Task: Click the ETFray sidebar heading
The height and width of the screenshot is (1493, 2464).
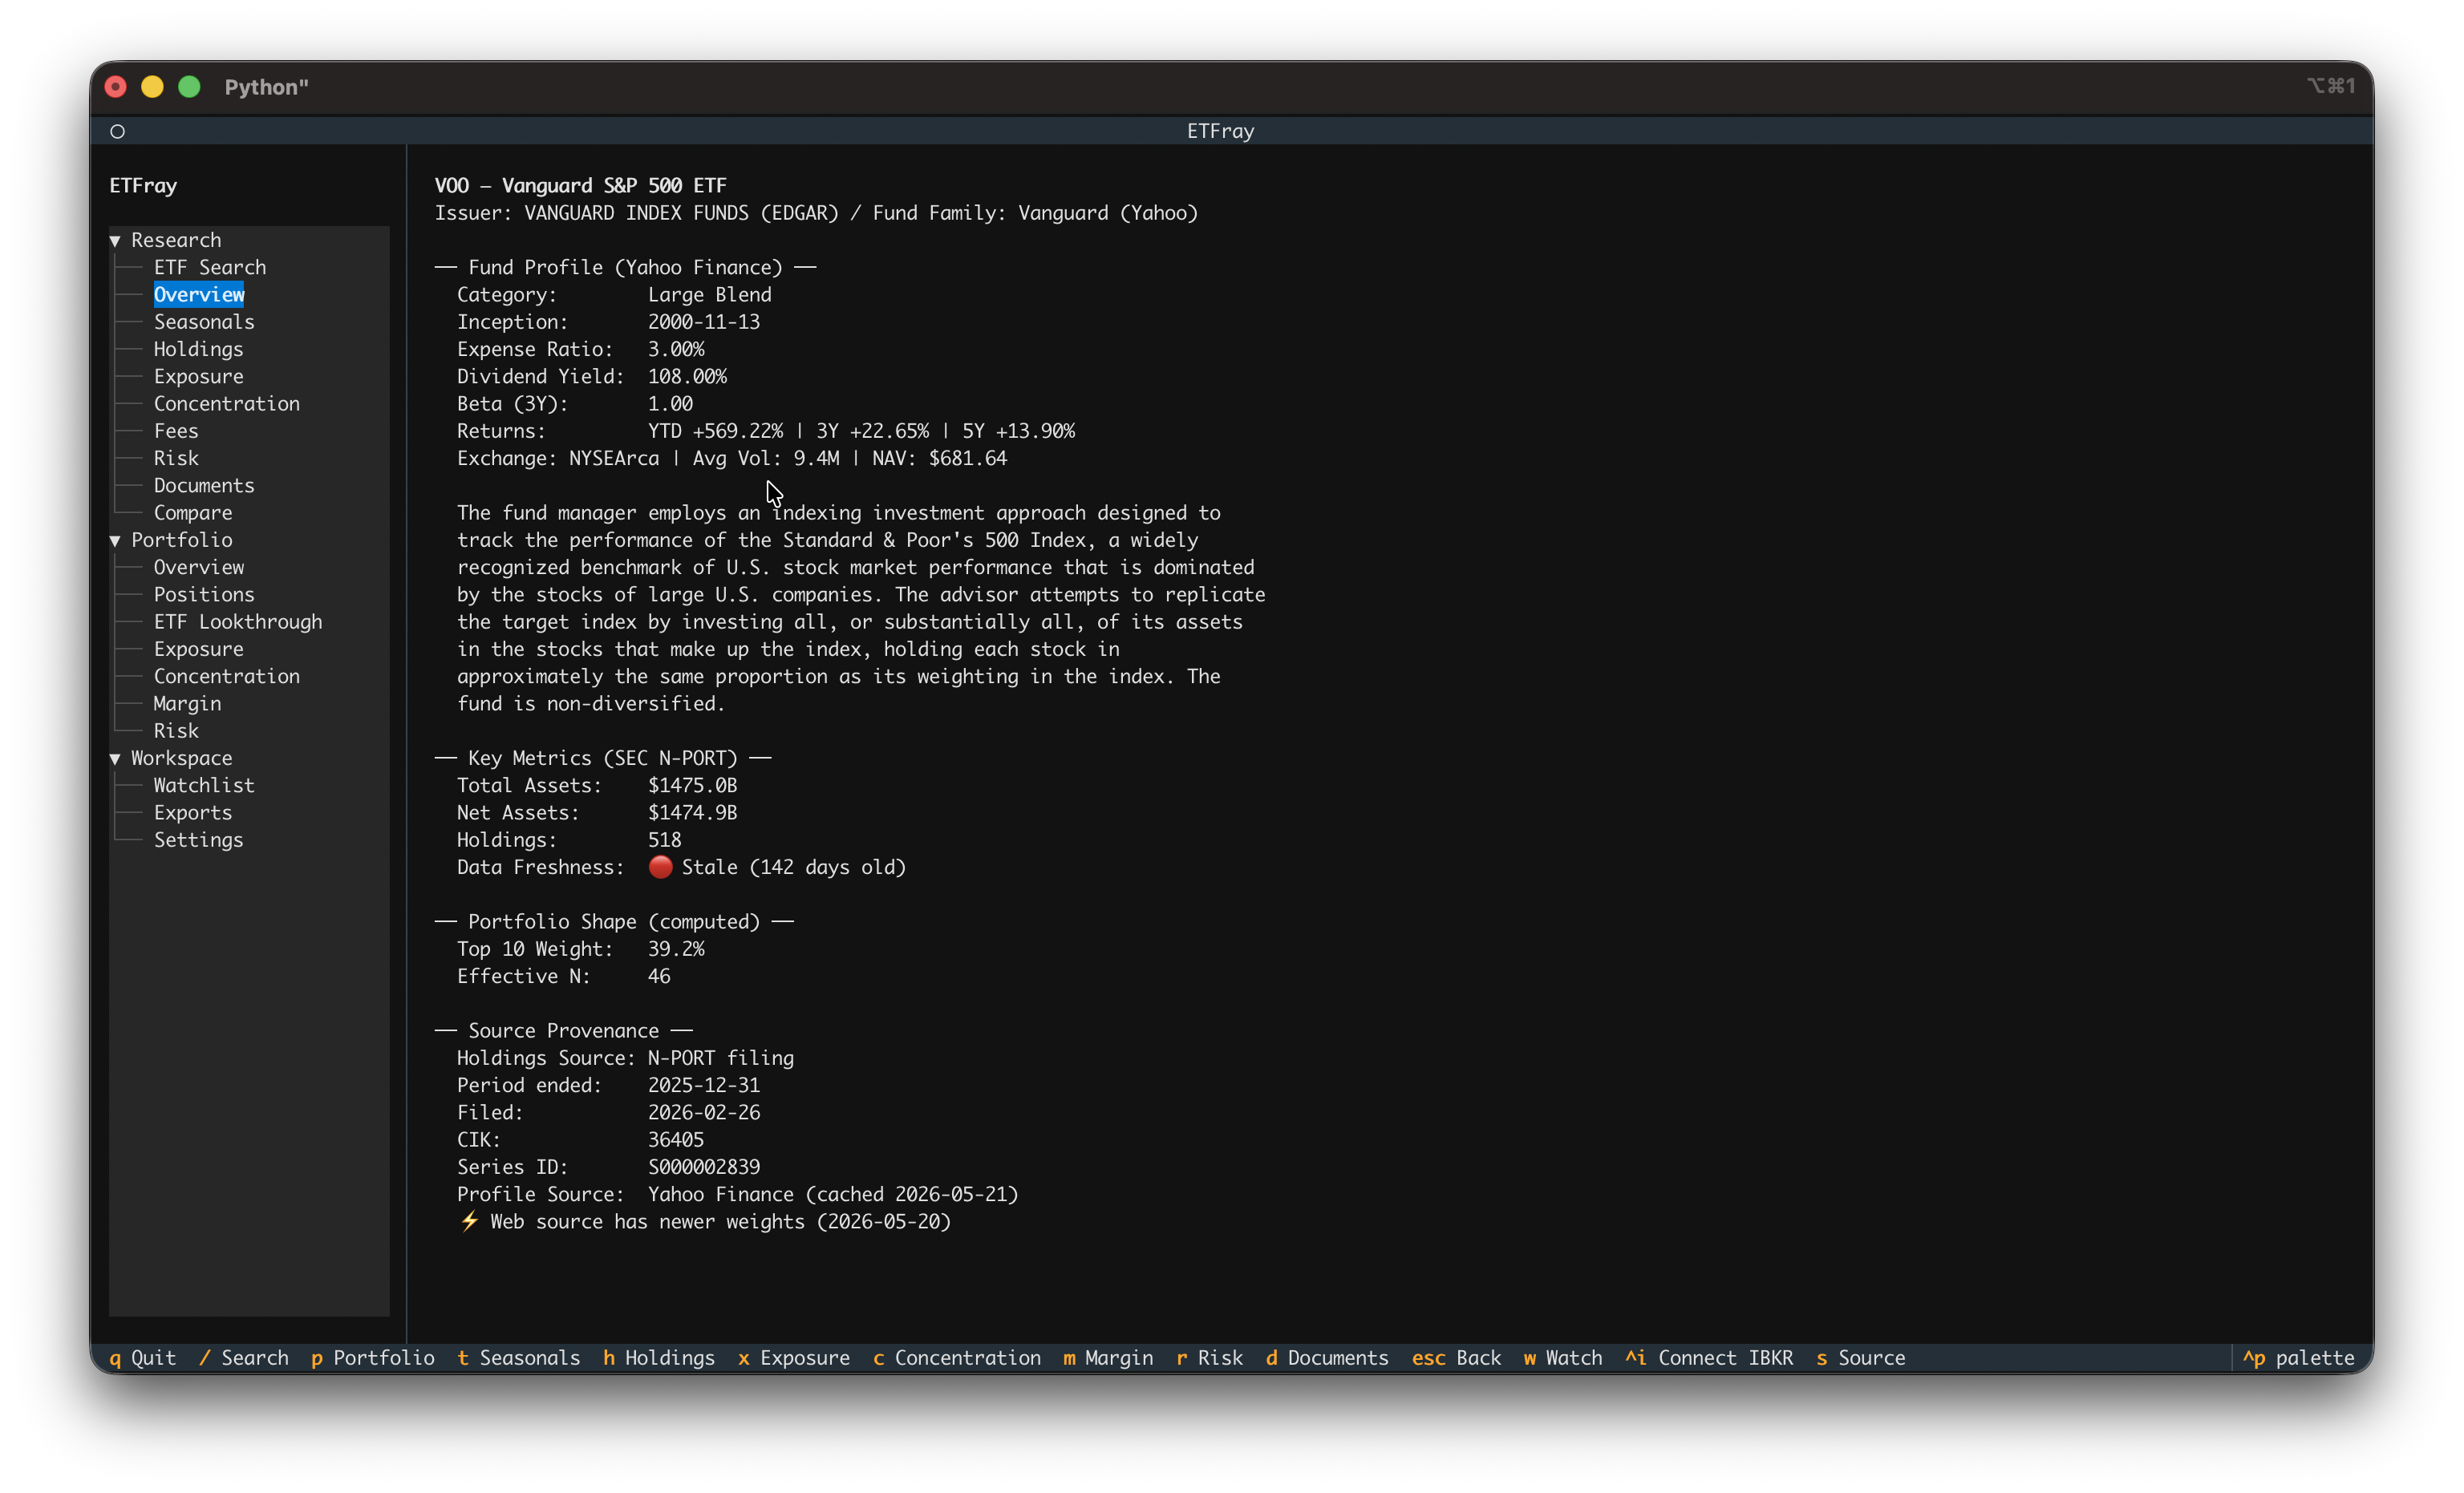Action: point(143,185)
